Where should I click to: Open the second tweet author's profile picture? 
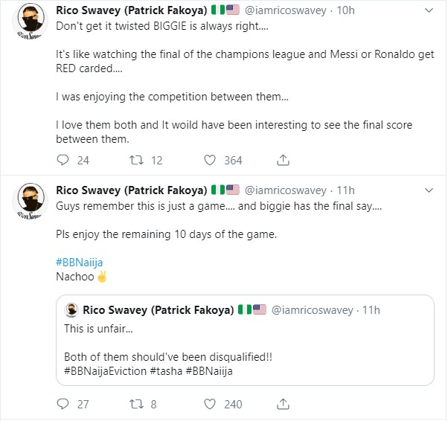31,201
